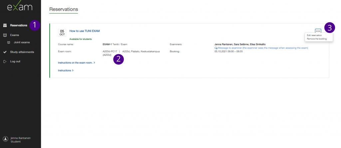This screenshot has width=341, height=148.
Task: Click the Joint exams book icon
Action: click(9, 42)
